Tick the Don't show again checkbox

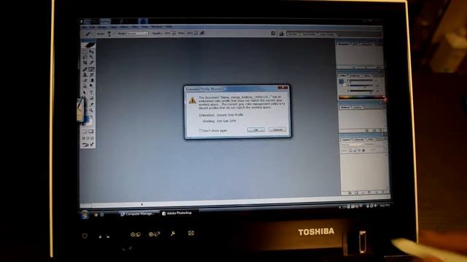pos(201,130)
